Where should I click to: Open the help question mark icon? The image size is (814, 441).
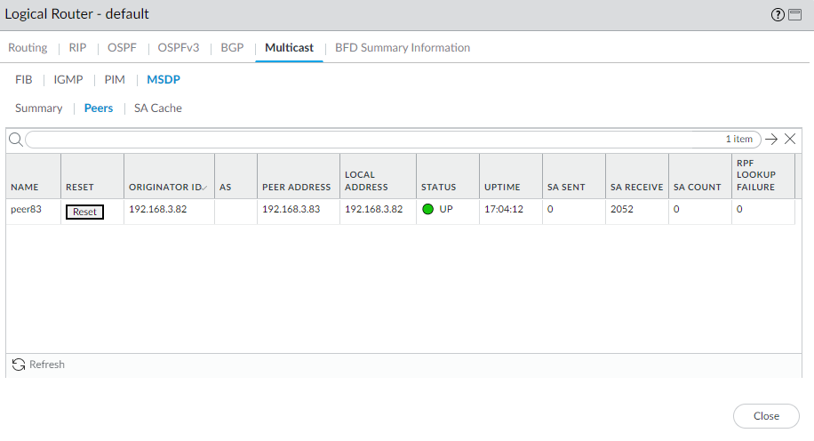[778, 15]
